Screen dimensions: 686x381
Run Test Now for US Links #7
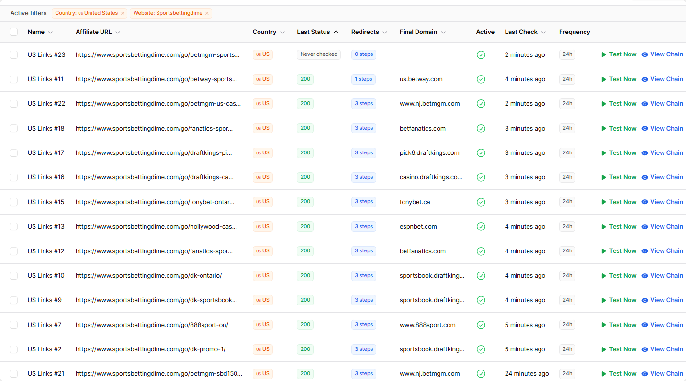click(619, 325)
